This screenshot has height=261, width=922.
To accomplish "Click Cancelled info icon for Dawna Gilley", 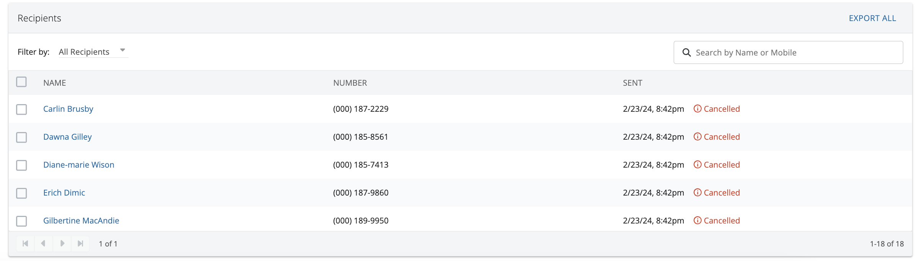I will point(697,137).
